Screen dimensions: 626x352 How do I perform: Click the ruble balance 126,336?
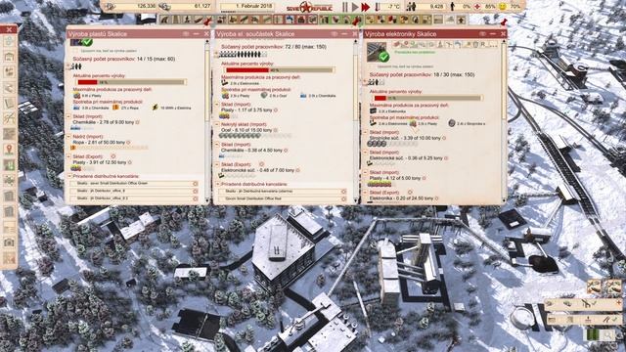click(146, 7)
